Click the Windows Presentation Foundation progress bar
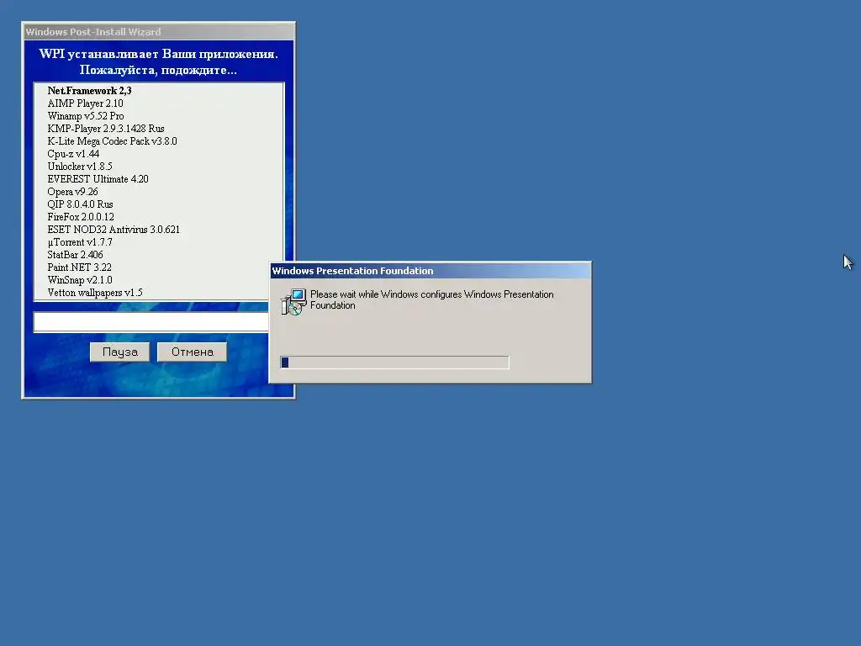Screen dimensions: 861x646 point(394,362)
